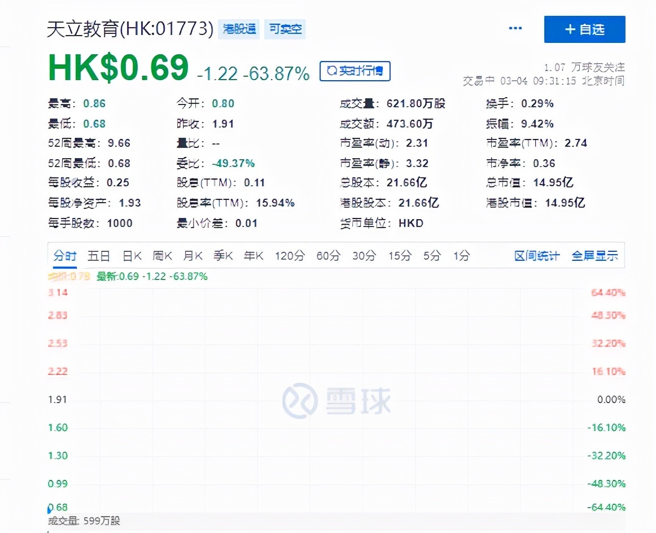This screenshot has height=533, width=656.
Task: Click the price HK$0.69
Action: 119,68
